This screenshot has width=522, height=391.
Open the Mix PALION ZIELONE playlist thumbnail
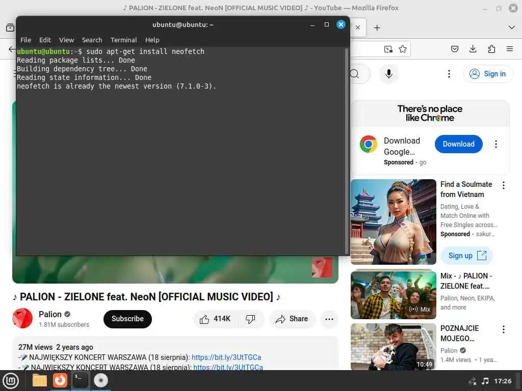pyautogui.click(x=393, y=295)
